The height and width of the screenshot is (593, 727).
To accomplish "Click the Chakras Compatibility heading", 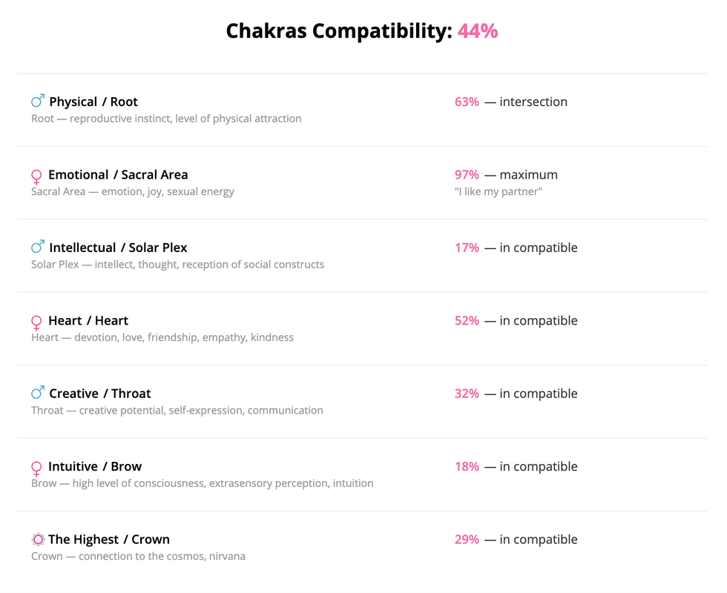I will [x=338, y=31].
